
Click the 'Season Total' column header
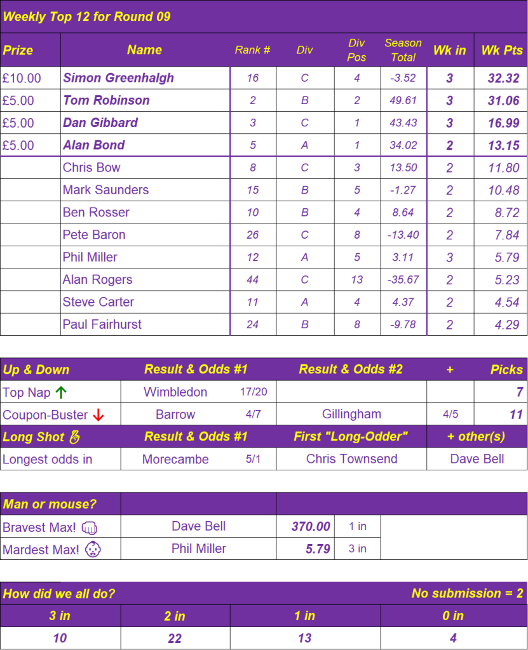coord(403,50)
